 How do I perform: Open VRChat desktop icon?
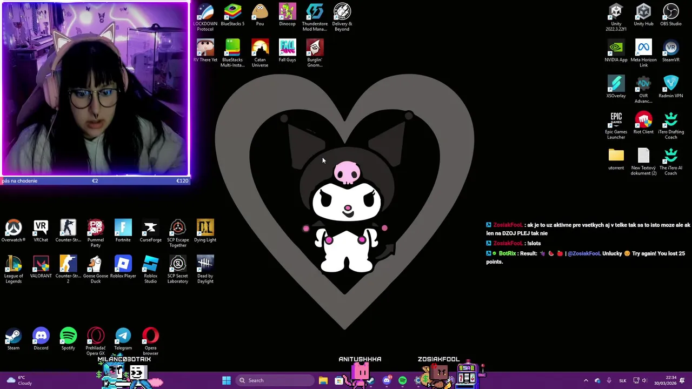coord(41,231)
